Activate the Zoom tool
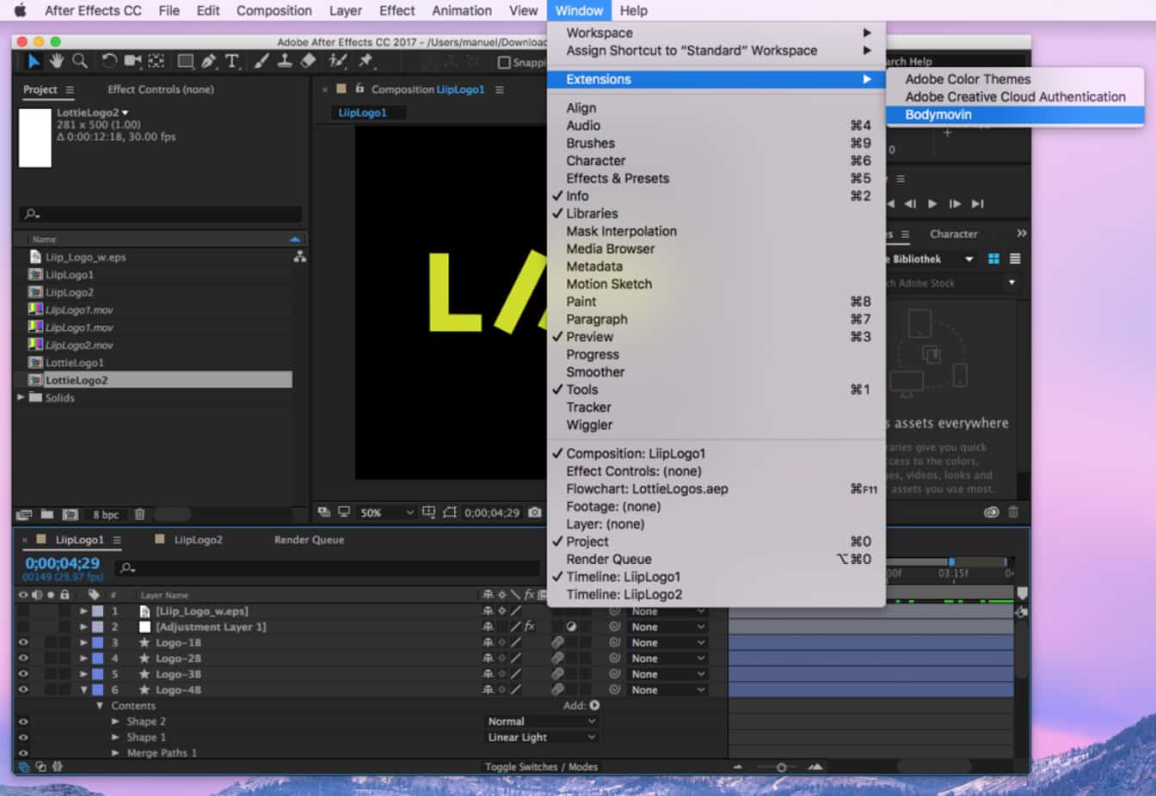Viewport: 1156px width, 796px height. (x=79, y=61)
